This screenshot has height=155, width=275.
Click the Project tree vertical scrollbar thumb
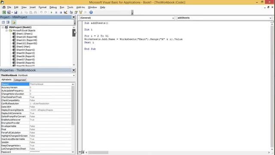point(74,33)
